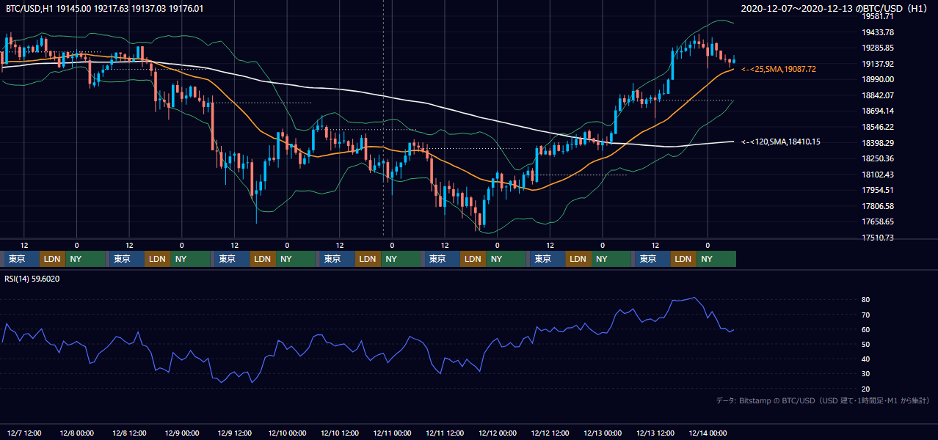938x440 pixels.
Task: Click the RSI 50 midline axis label
Action: (x=866, y=344)
